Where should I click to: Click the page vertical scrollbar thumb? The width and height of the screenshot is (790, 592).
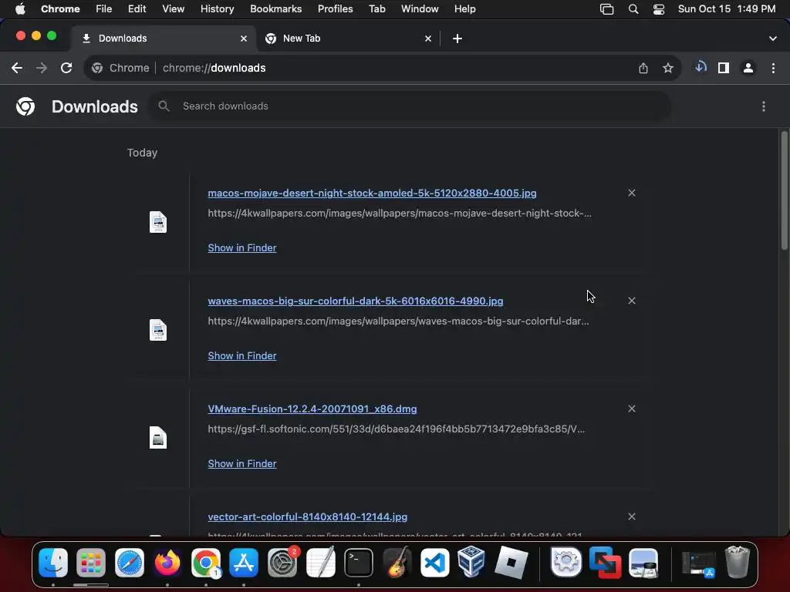(784, 190)
